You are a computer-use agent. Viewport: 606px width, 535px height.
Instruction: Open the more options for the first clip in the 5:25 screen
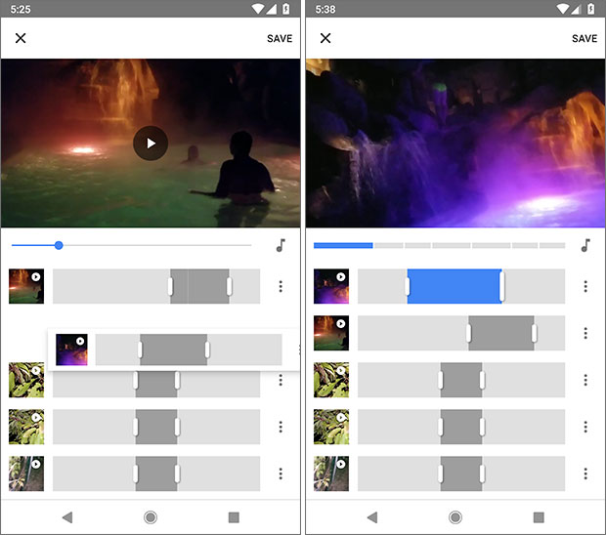click(281, 286)
